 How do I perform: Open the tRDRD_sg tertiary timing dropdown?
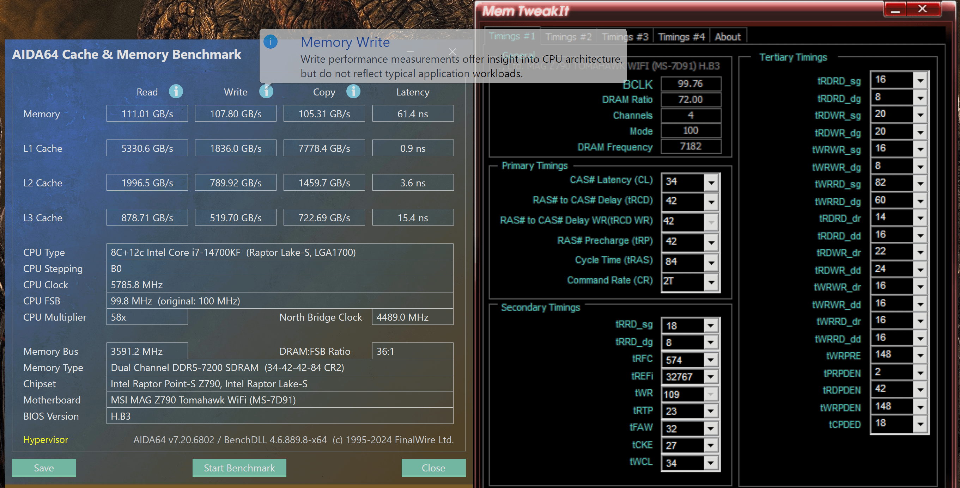(920, 80)
